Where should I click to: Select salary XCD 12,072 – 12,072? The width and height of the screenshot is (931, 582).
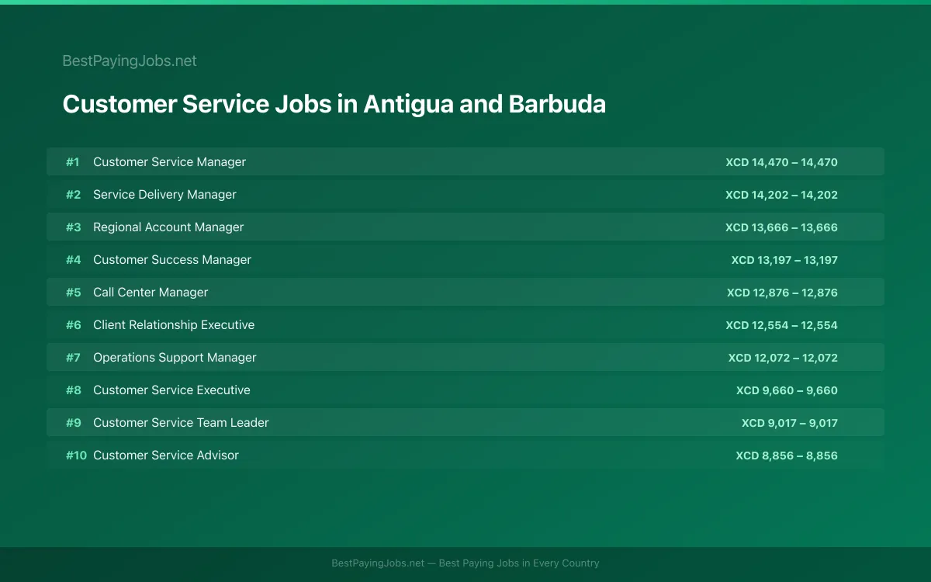(x=783, y=358)
